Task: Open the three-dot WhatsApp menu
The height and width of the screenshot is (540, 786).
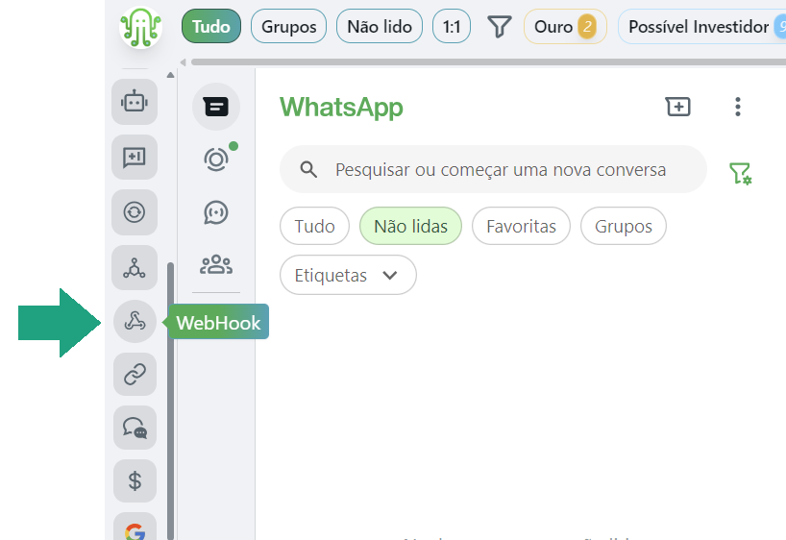Action: tap(737, 107)
